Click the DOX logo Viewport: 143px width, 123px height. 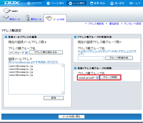tap(12, 3)
